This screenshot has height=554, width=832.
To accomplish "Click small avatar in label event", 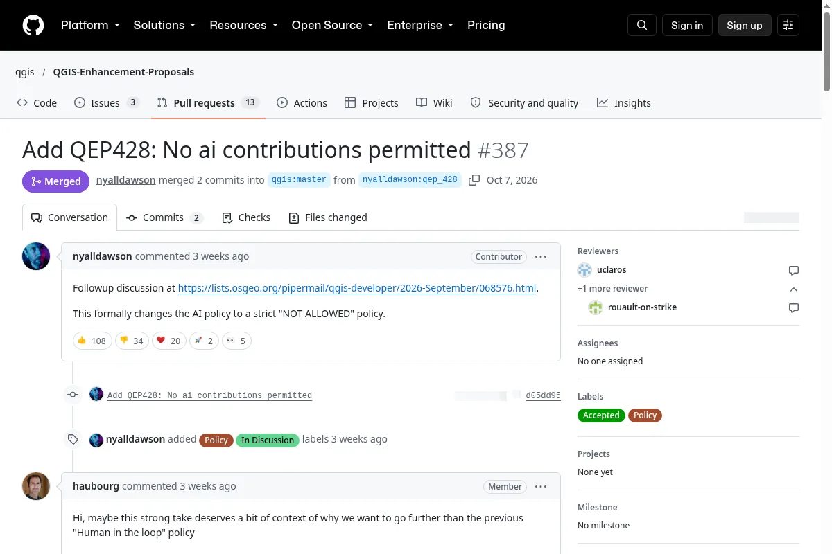I will [x=96, y=440].
